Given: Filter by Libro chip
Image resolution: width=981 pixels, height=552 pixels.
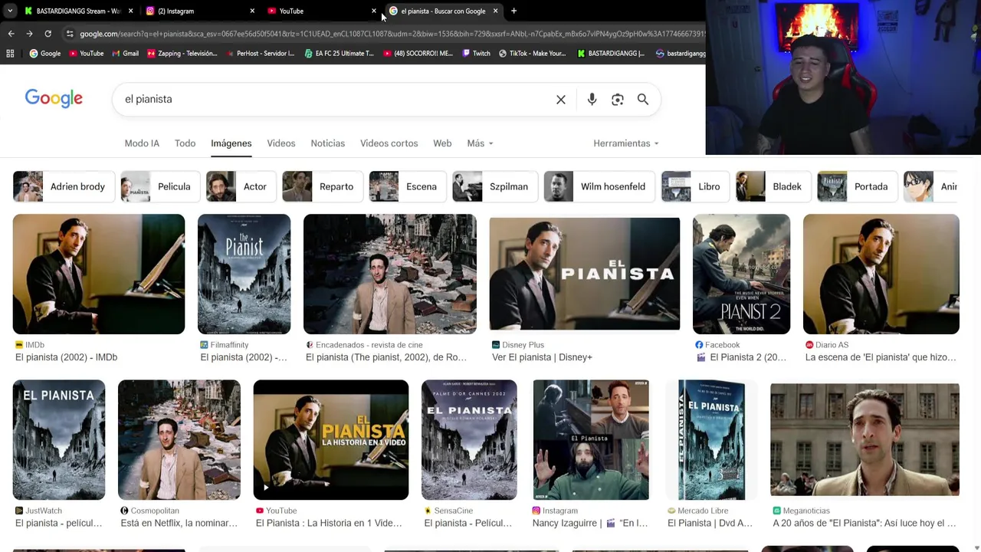Looking at the screenshot, I should click(695, 186).
